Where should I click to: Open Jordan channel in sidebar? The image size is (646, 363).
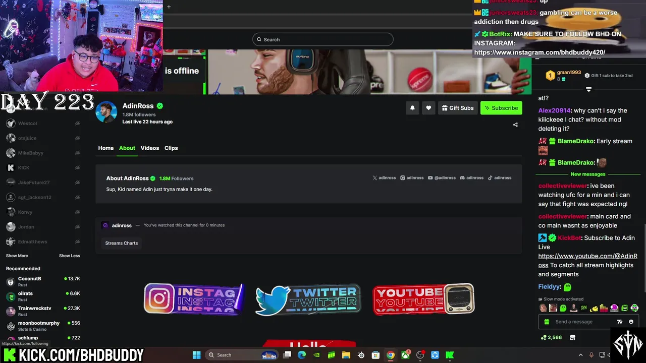43,227
